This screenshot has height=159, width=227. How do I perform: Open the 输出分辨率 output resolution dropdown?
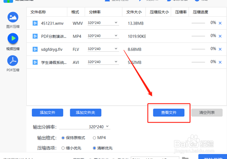click(85, 126)
